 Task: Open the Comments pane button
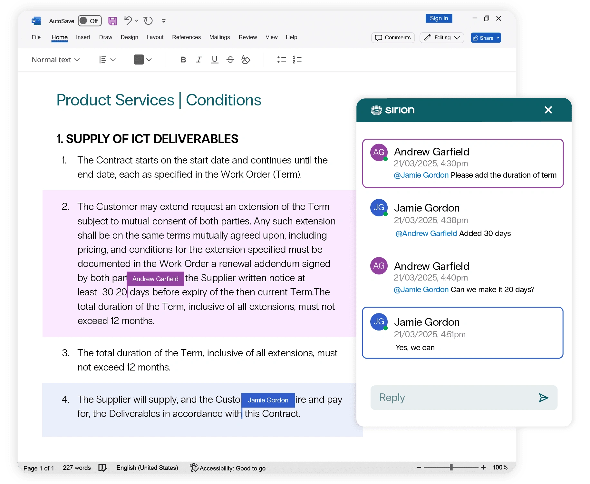393,38
